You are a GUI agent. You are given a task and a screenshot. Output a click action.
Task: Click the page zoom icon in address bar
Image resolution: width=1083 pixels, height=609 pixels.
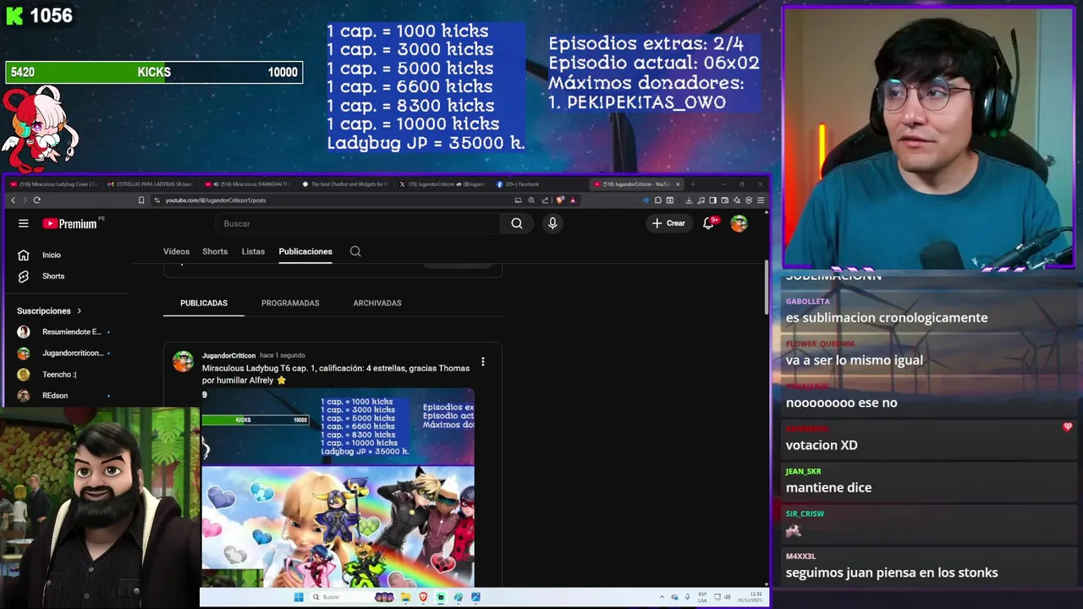(x=531, y=200)
